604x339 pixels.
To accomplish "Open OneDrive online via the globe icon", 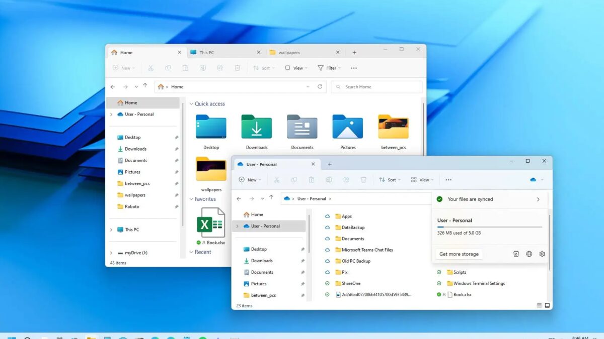I will click(x=529, y=254).
